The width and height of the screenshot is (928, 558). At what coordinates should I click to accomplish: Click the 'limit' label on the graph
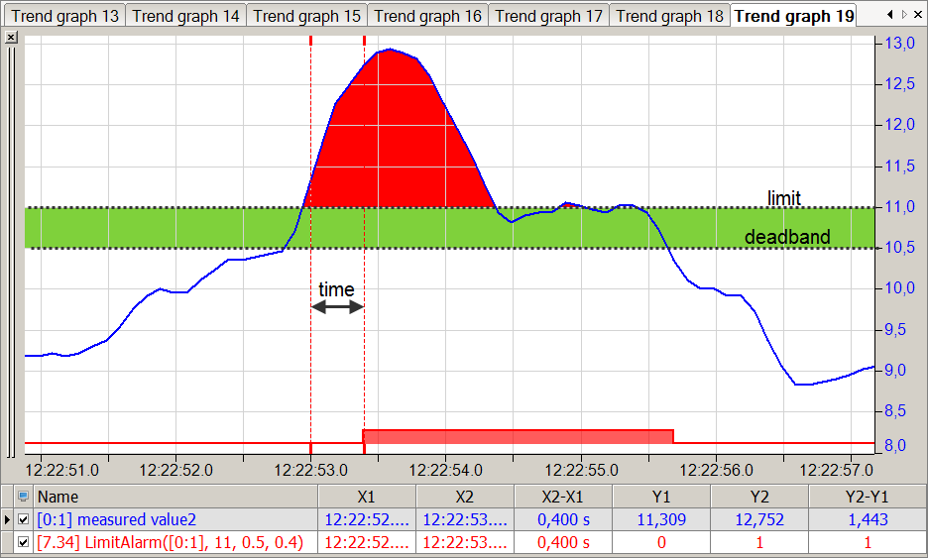(x=784, y=197)
